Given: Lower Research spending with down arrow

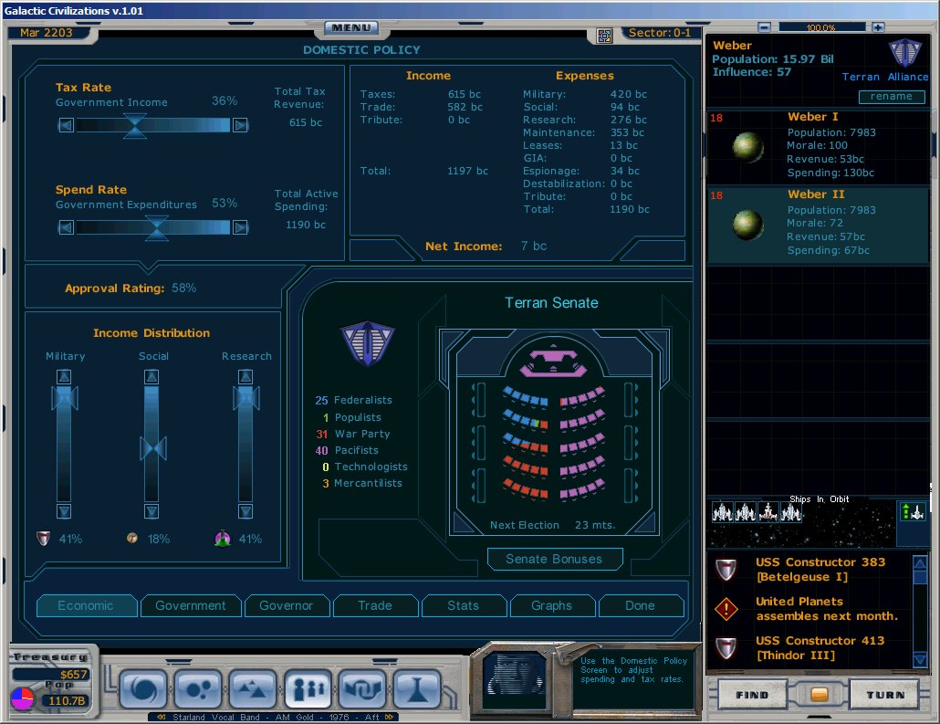Looking at the screenshot, I should click(x=245, y=511).
